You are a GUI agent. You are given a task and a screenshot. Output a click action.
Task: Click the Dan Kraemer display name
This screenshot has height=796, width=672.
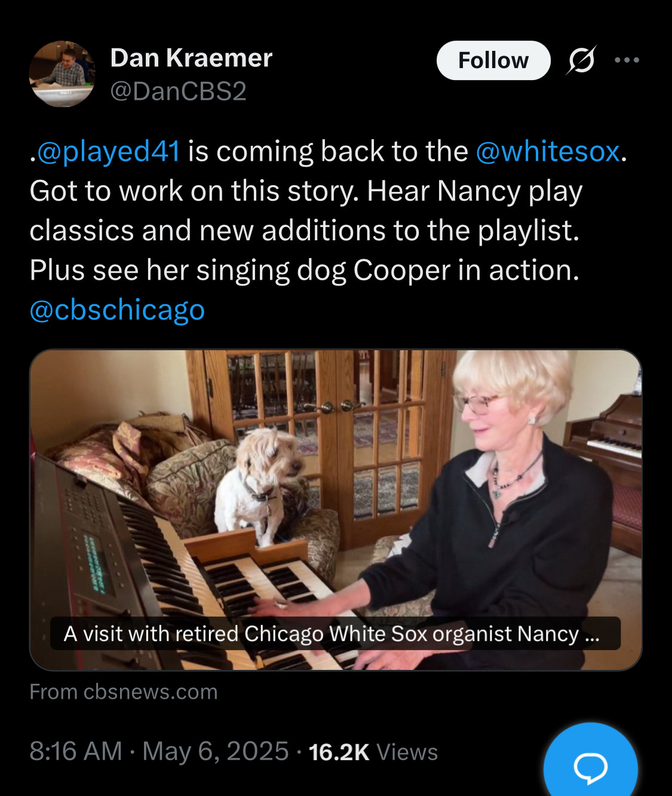click(191, 58)
